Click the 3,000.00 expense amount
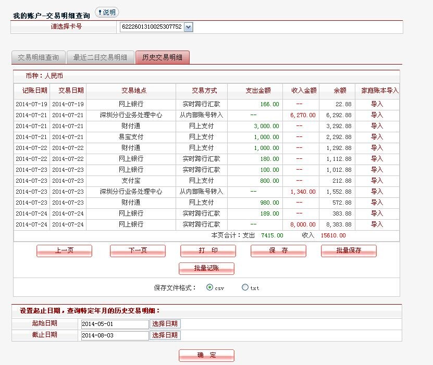 pyautogui.click(x=266, y=126)
